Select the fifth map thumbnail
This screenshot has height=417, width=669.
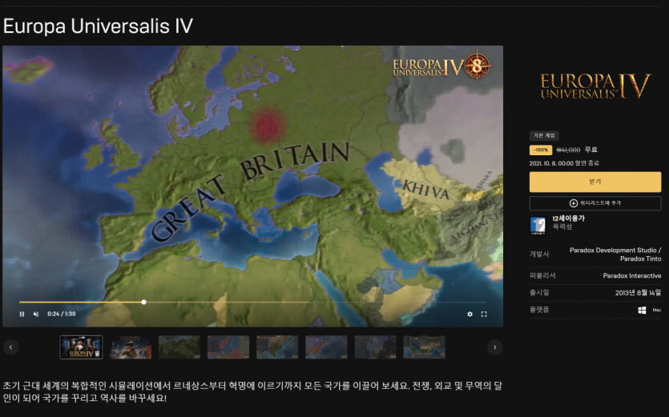coord(277,347)
